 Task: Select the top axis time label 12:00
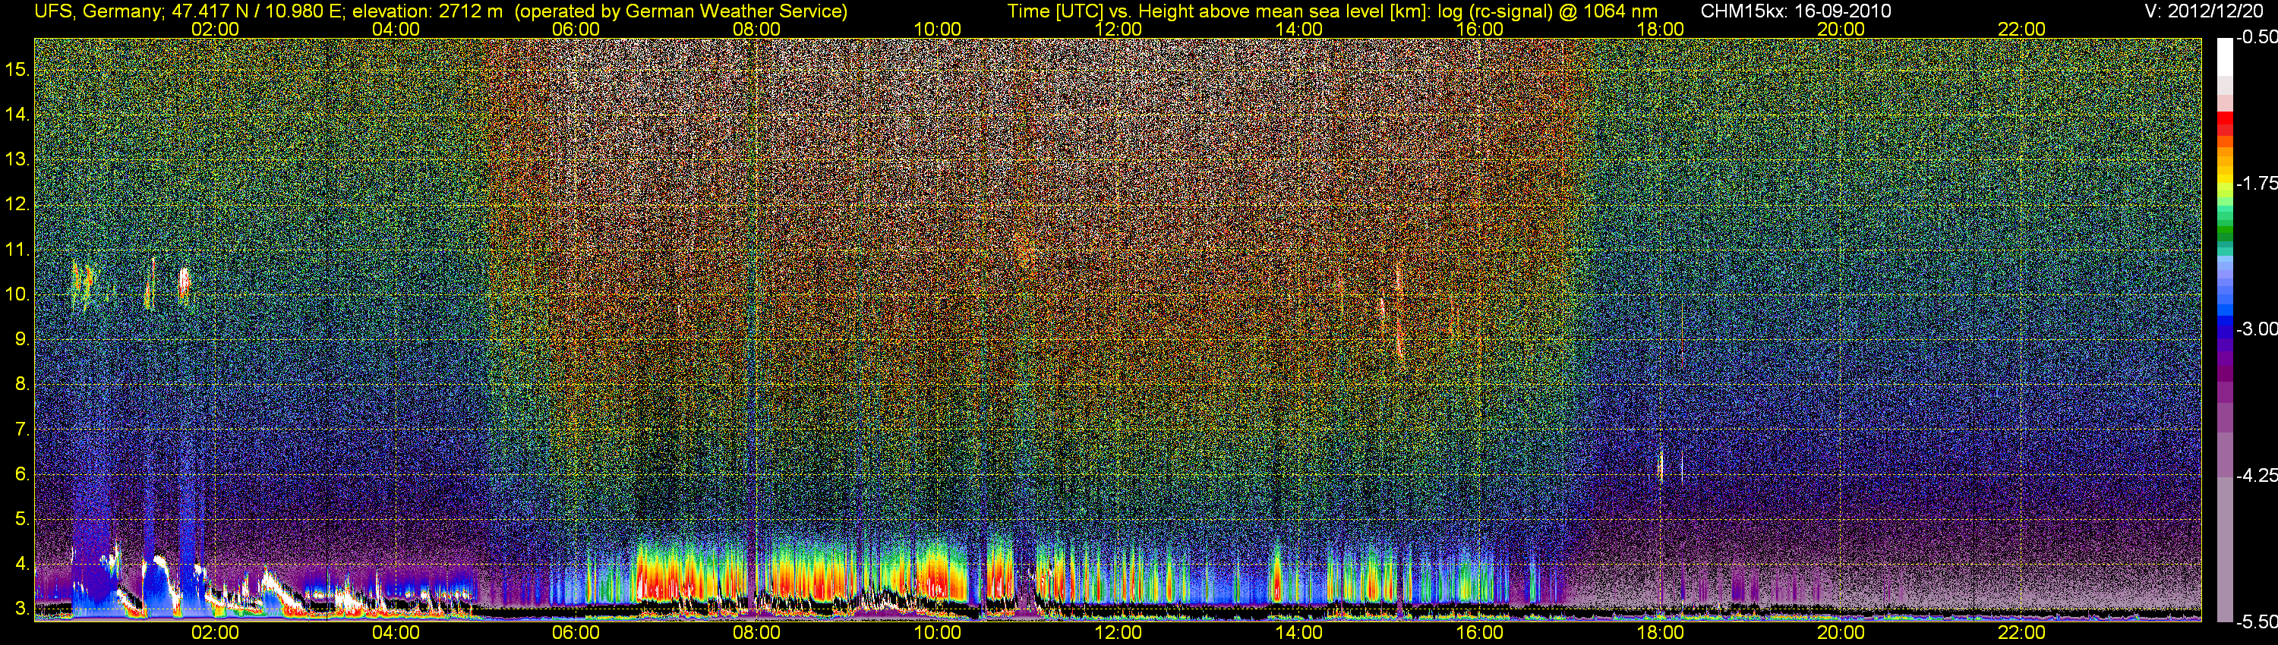1118,29
